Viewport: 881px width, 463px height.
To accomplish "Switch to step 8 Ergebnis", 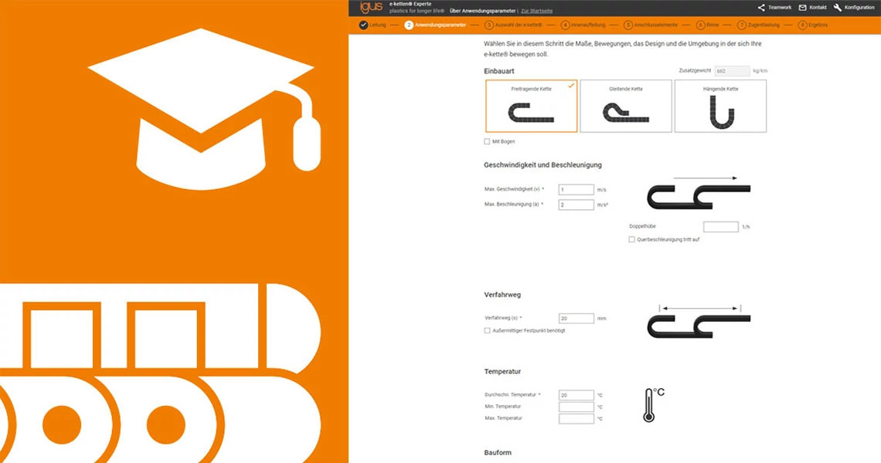I will (814, 25).
